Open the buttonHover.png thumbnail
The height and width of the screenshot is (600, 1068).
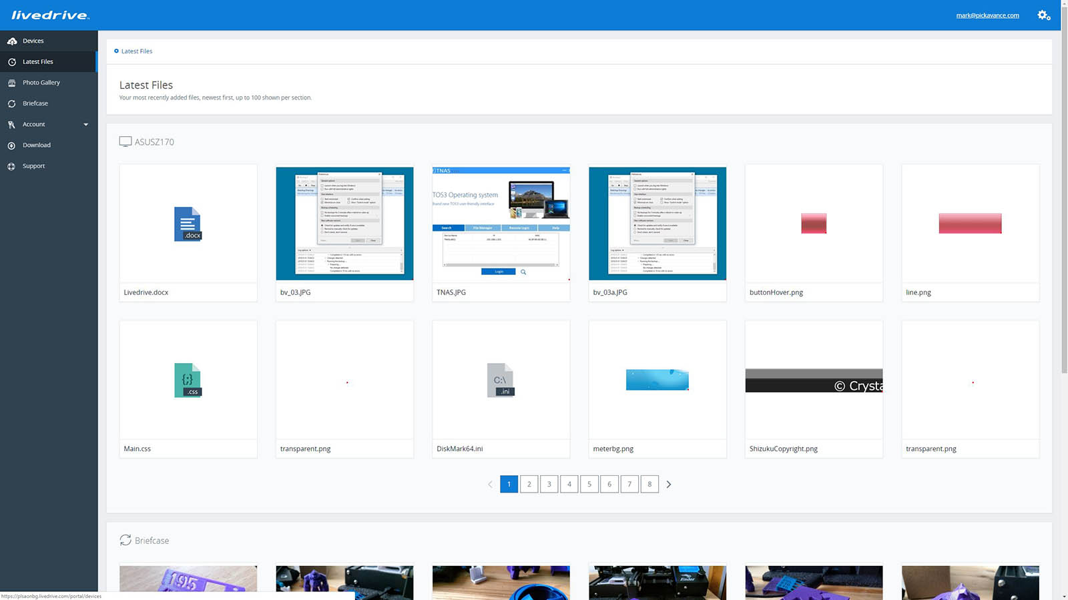[814, 224]
